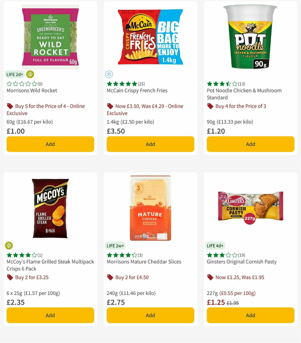Open the (19) reviews for Ginsters pasty
This screenshot has height=343, width=301.
pos(241,254)
